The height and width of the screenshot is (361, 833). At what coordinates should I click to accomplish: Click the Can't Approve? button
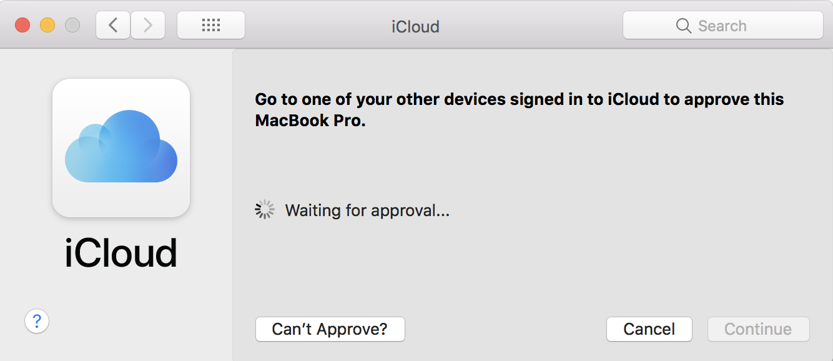(330, 329)
